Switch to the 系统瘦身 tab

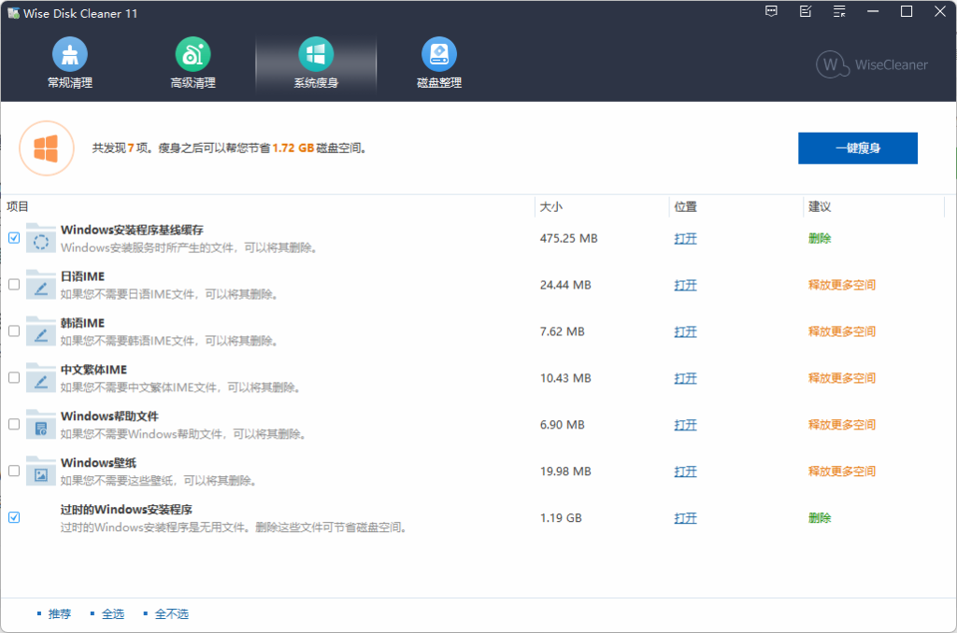316,54
